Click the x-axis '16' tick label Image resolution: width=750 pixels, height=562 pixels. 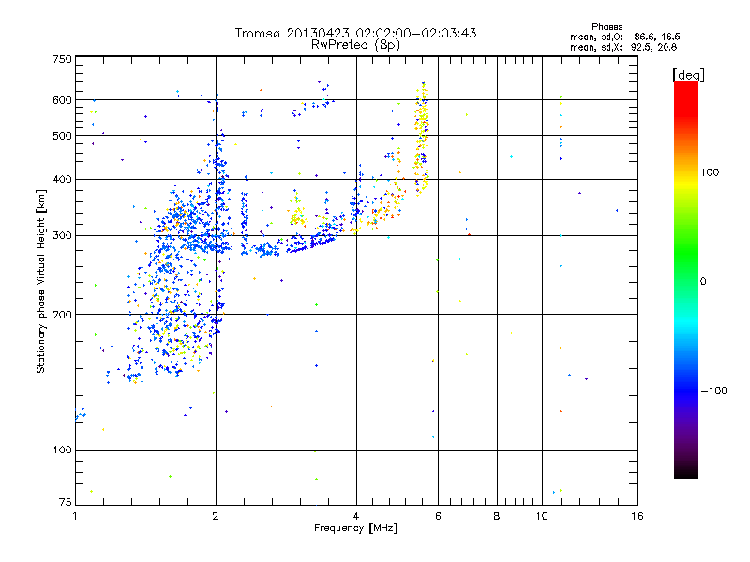pos(637,516)
